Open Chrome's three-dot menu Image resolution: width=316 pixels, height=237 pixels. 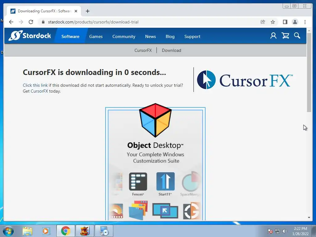point(305,22)
